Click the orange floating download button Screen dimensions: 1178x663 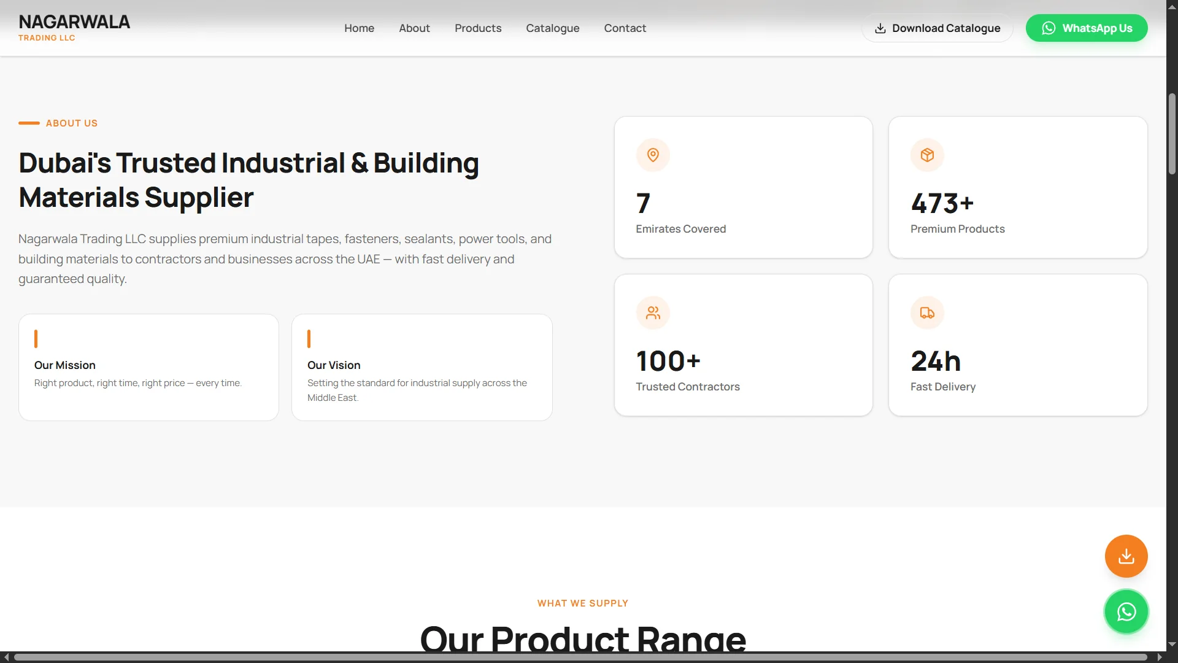coord(1126,556)
